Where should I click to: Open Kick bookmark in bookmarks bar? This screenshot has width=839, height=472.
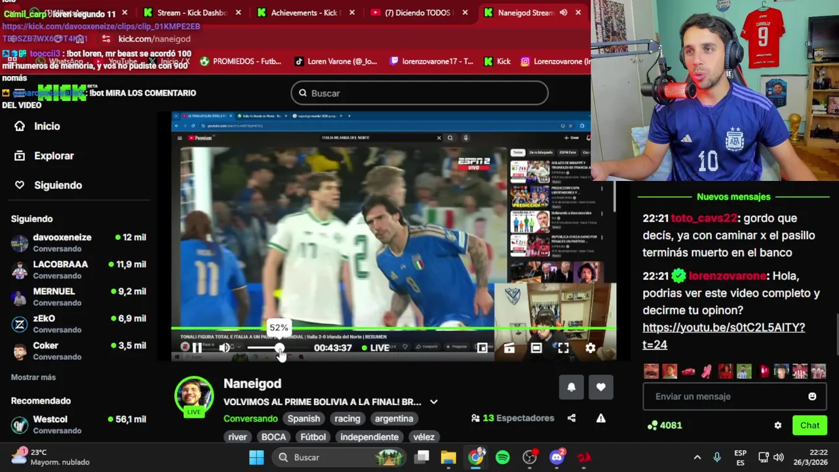coord(497,62)
